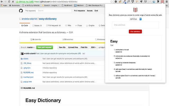Screen dimensions: 169x106
Task: Open the panda face extension icon
Action: click(145, 2)
